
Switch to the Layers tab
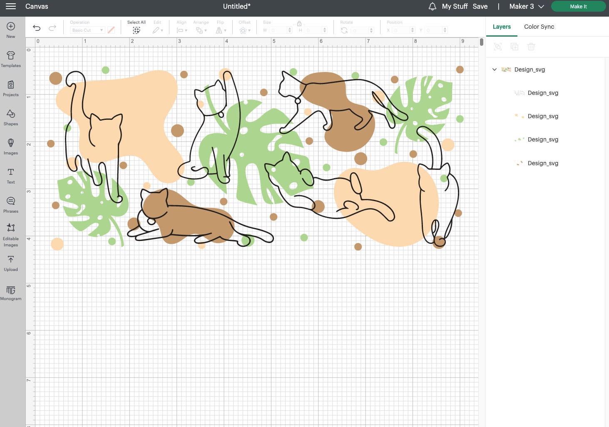502,27
